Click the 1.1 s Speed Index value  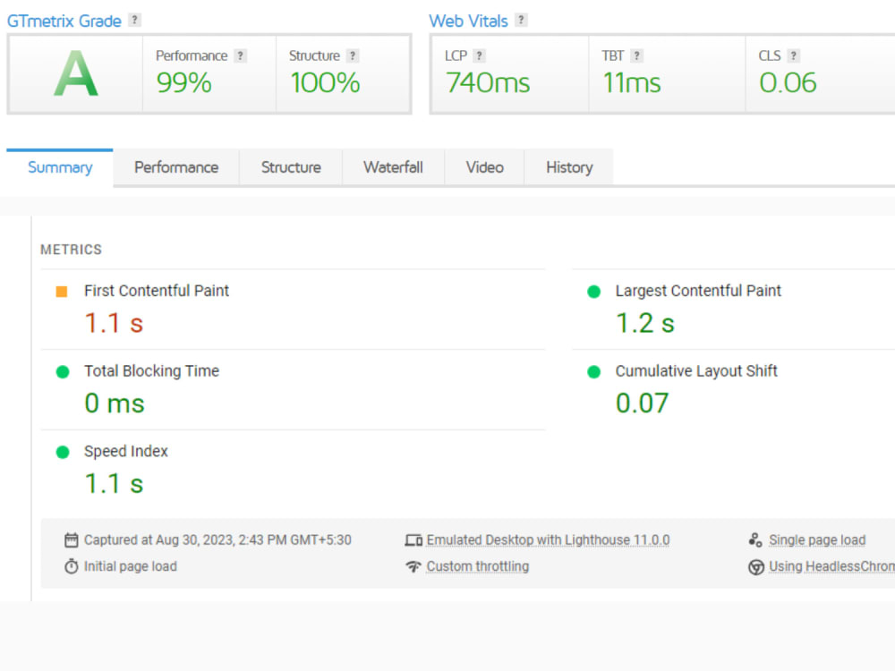coord(114,484)
